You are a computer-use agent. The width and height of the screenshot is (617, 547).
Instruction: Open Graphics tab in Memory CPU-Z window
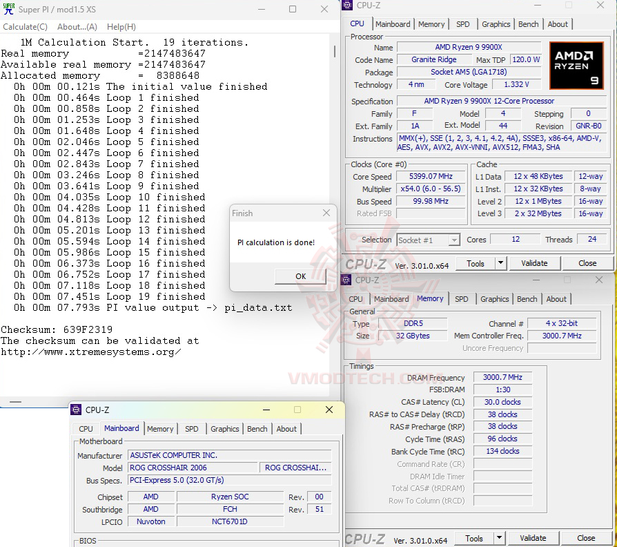point(495,299)
